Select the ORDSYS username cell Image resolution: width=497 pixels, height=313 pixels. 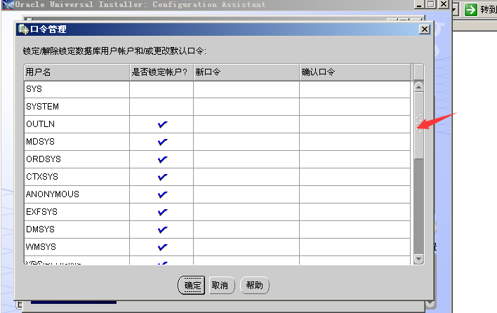(77, 159)
